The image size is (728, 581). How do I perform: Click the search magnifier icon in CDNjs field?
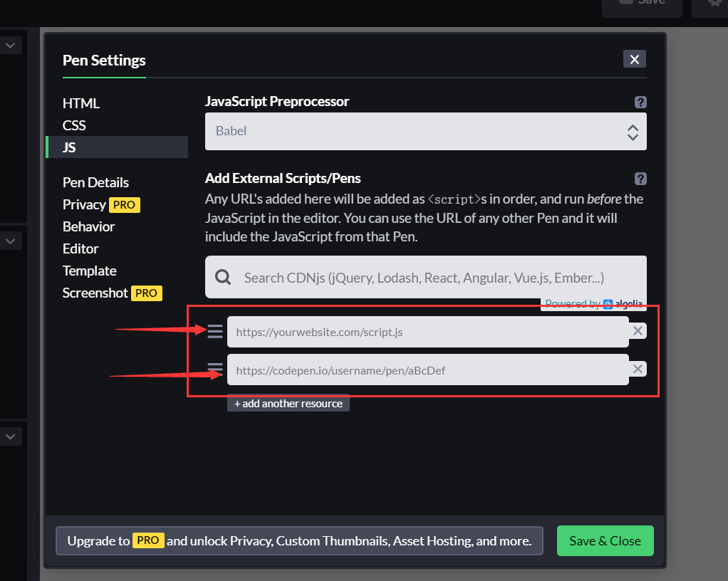[223, 278]
